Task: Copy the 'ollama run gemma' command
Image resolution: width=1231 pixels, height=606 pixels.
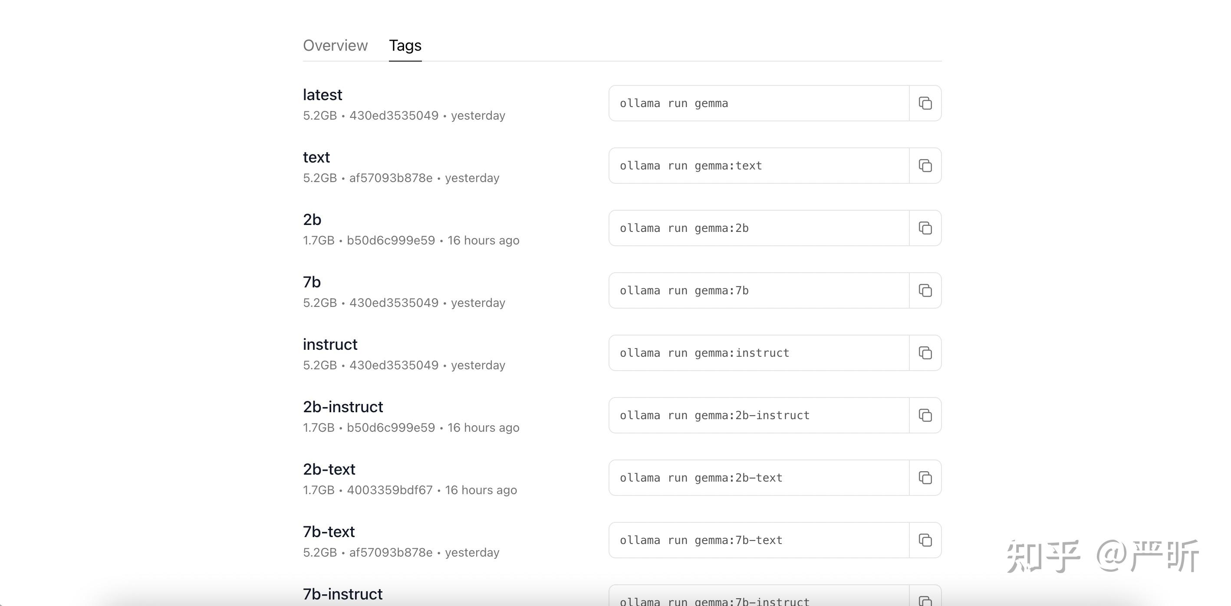Action: click(x=925, y=103)
